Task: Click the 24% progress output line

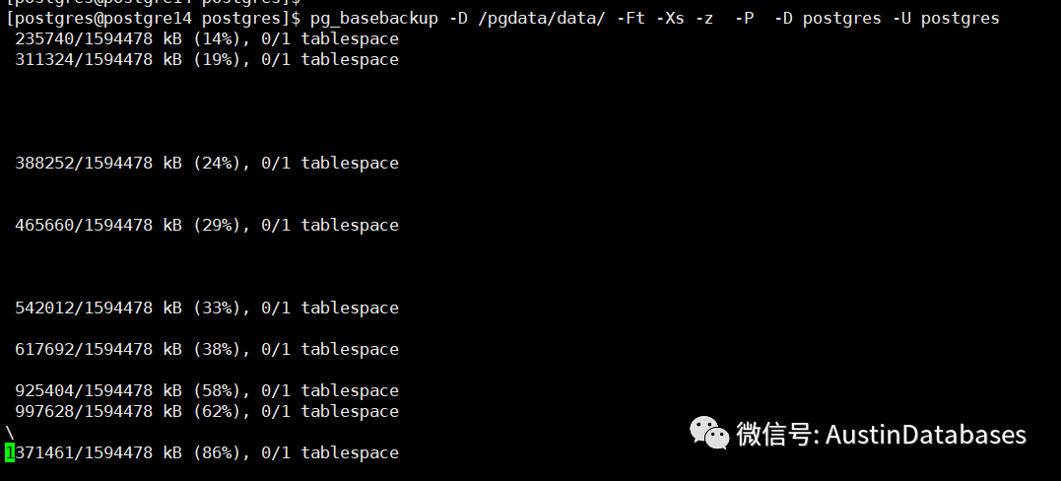Action: [x=207, y=163]
